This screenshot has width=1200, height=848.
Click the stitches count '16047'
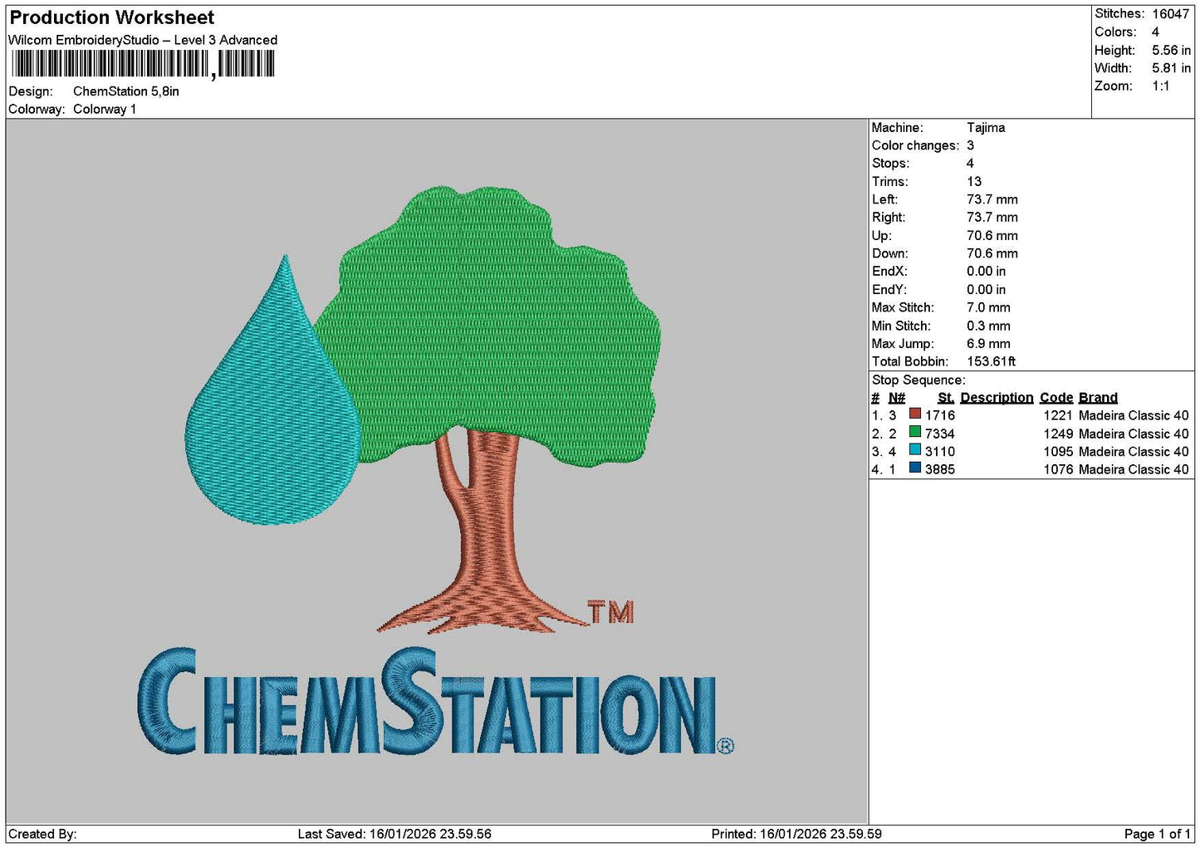[1171, 14]
